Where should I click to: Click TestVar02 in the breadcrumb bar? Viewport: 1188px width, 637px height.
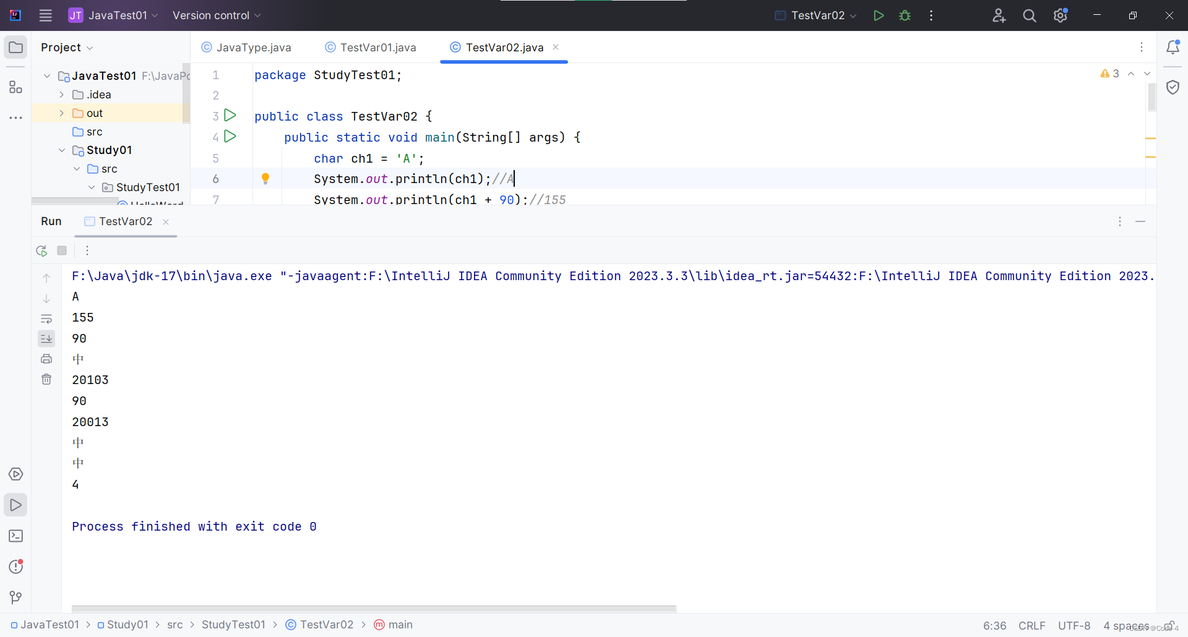pyautogui.click(x=320, y=625)
